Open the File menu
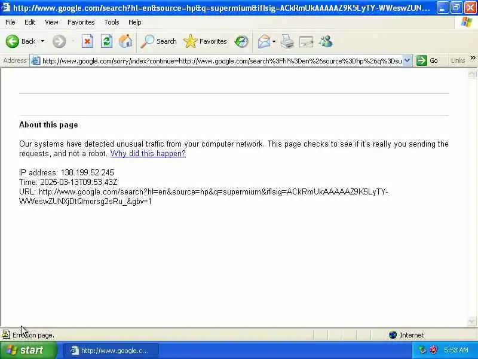 click(10, 22)
